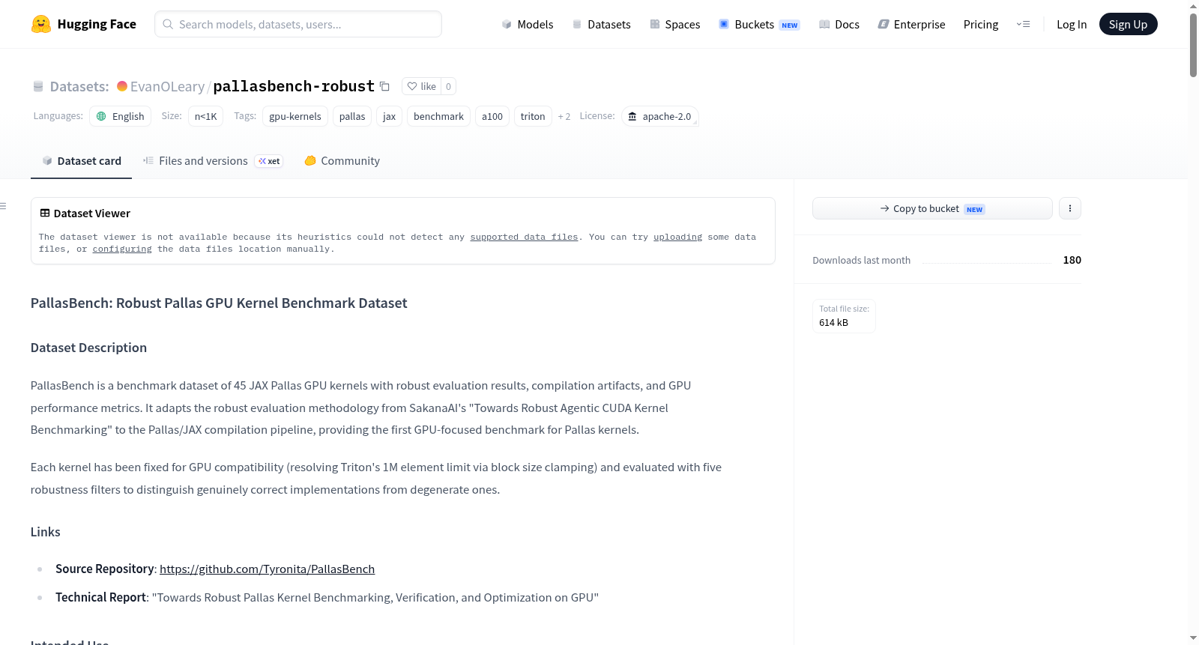Expand the +2 hidden tags
This screenshot has height=645, width=1199.
564,116
